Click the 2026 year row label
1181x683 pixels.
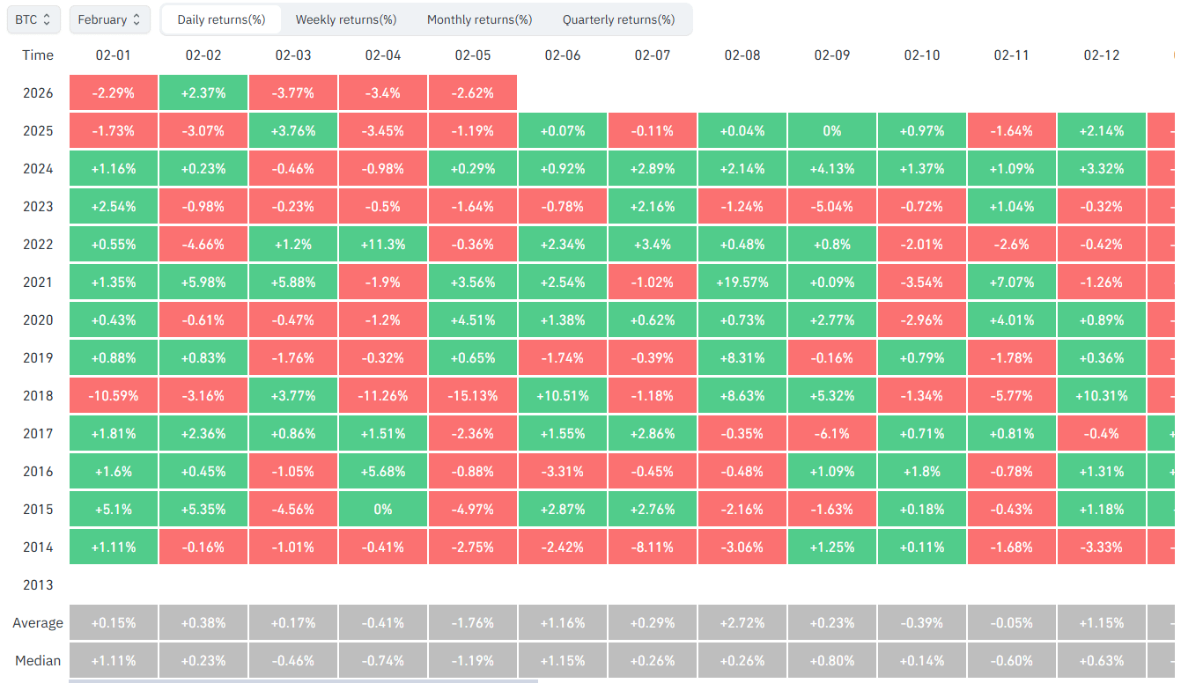point(38,93)
